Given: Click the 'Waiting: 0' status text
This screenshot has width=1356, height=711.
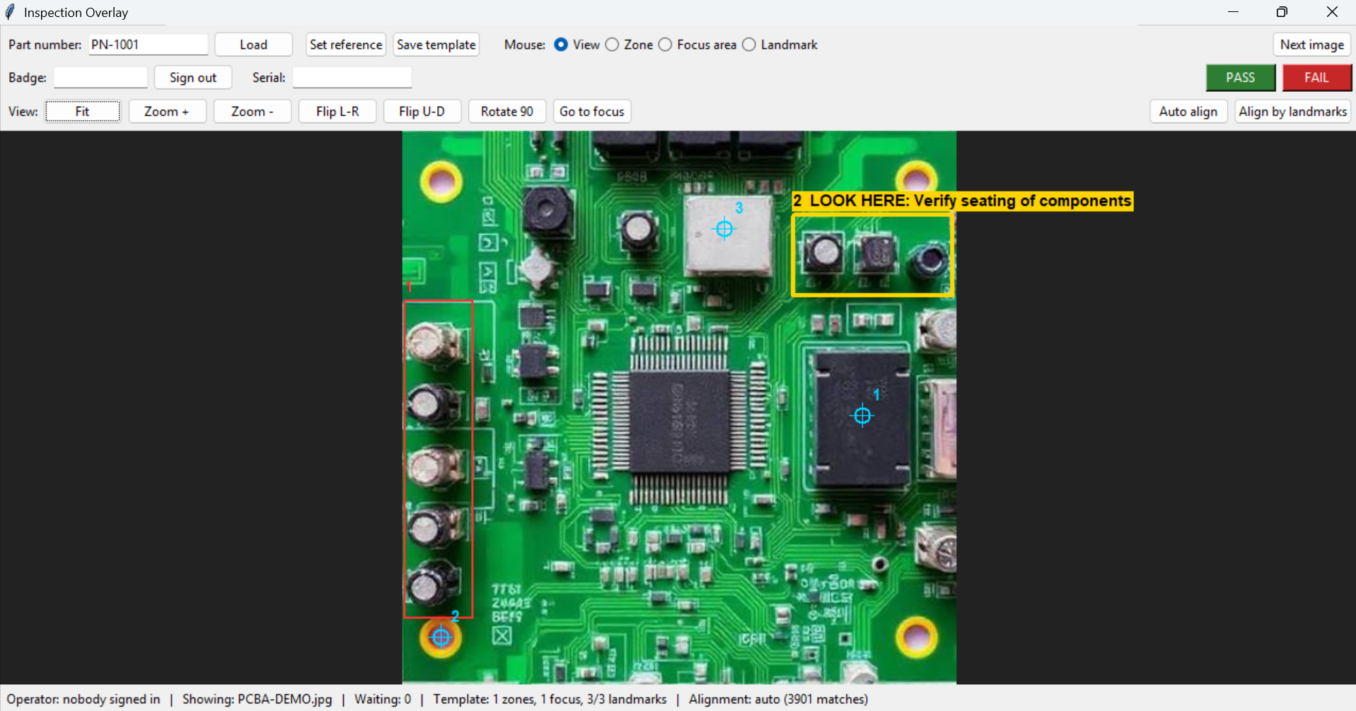Looking at the screenshot, I should (x=383, y=699).
